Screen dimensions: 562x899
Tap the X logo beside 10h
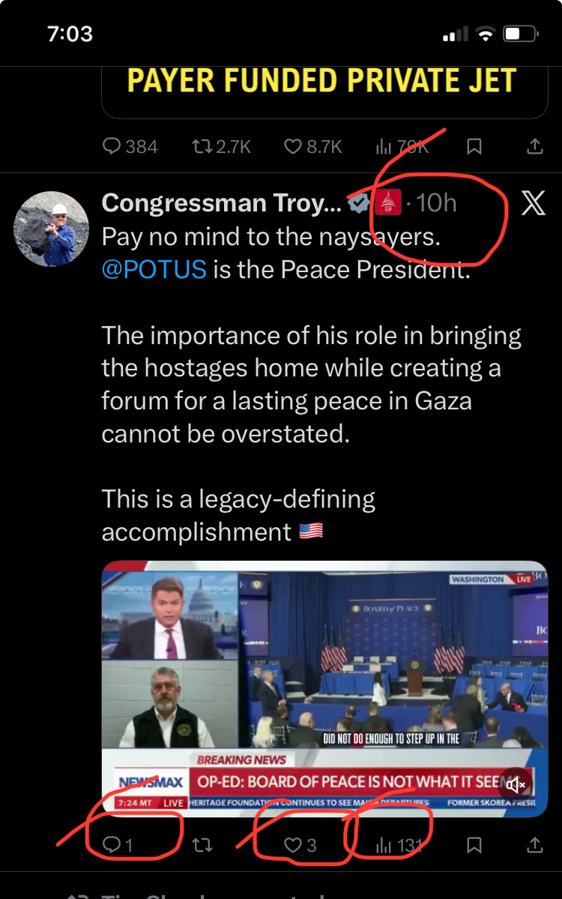534,202
